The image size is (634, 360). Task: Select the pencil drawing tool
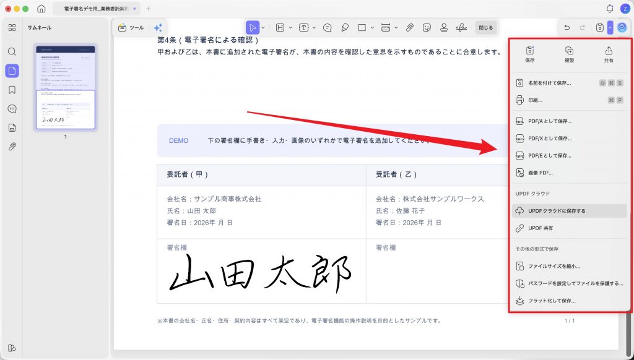click(345, 27)
